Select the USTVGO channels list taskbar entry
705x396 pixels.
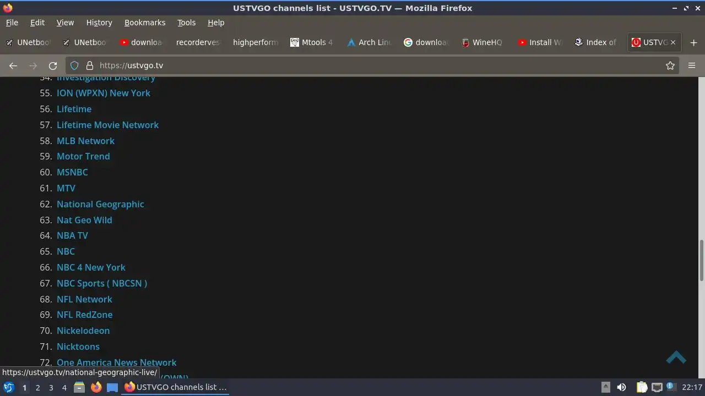[176, 387]
